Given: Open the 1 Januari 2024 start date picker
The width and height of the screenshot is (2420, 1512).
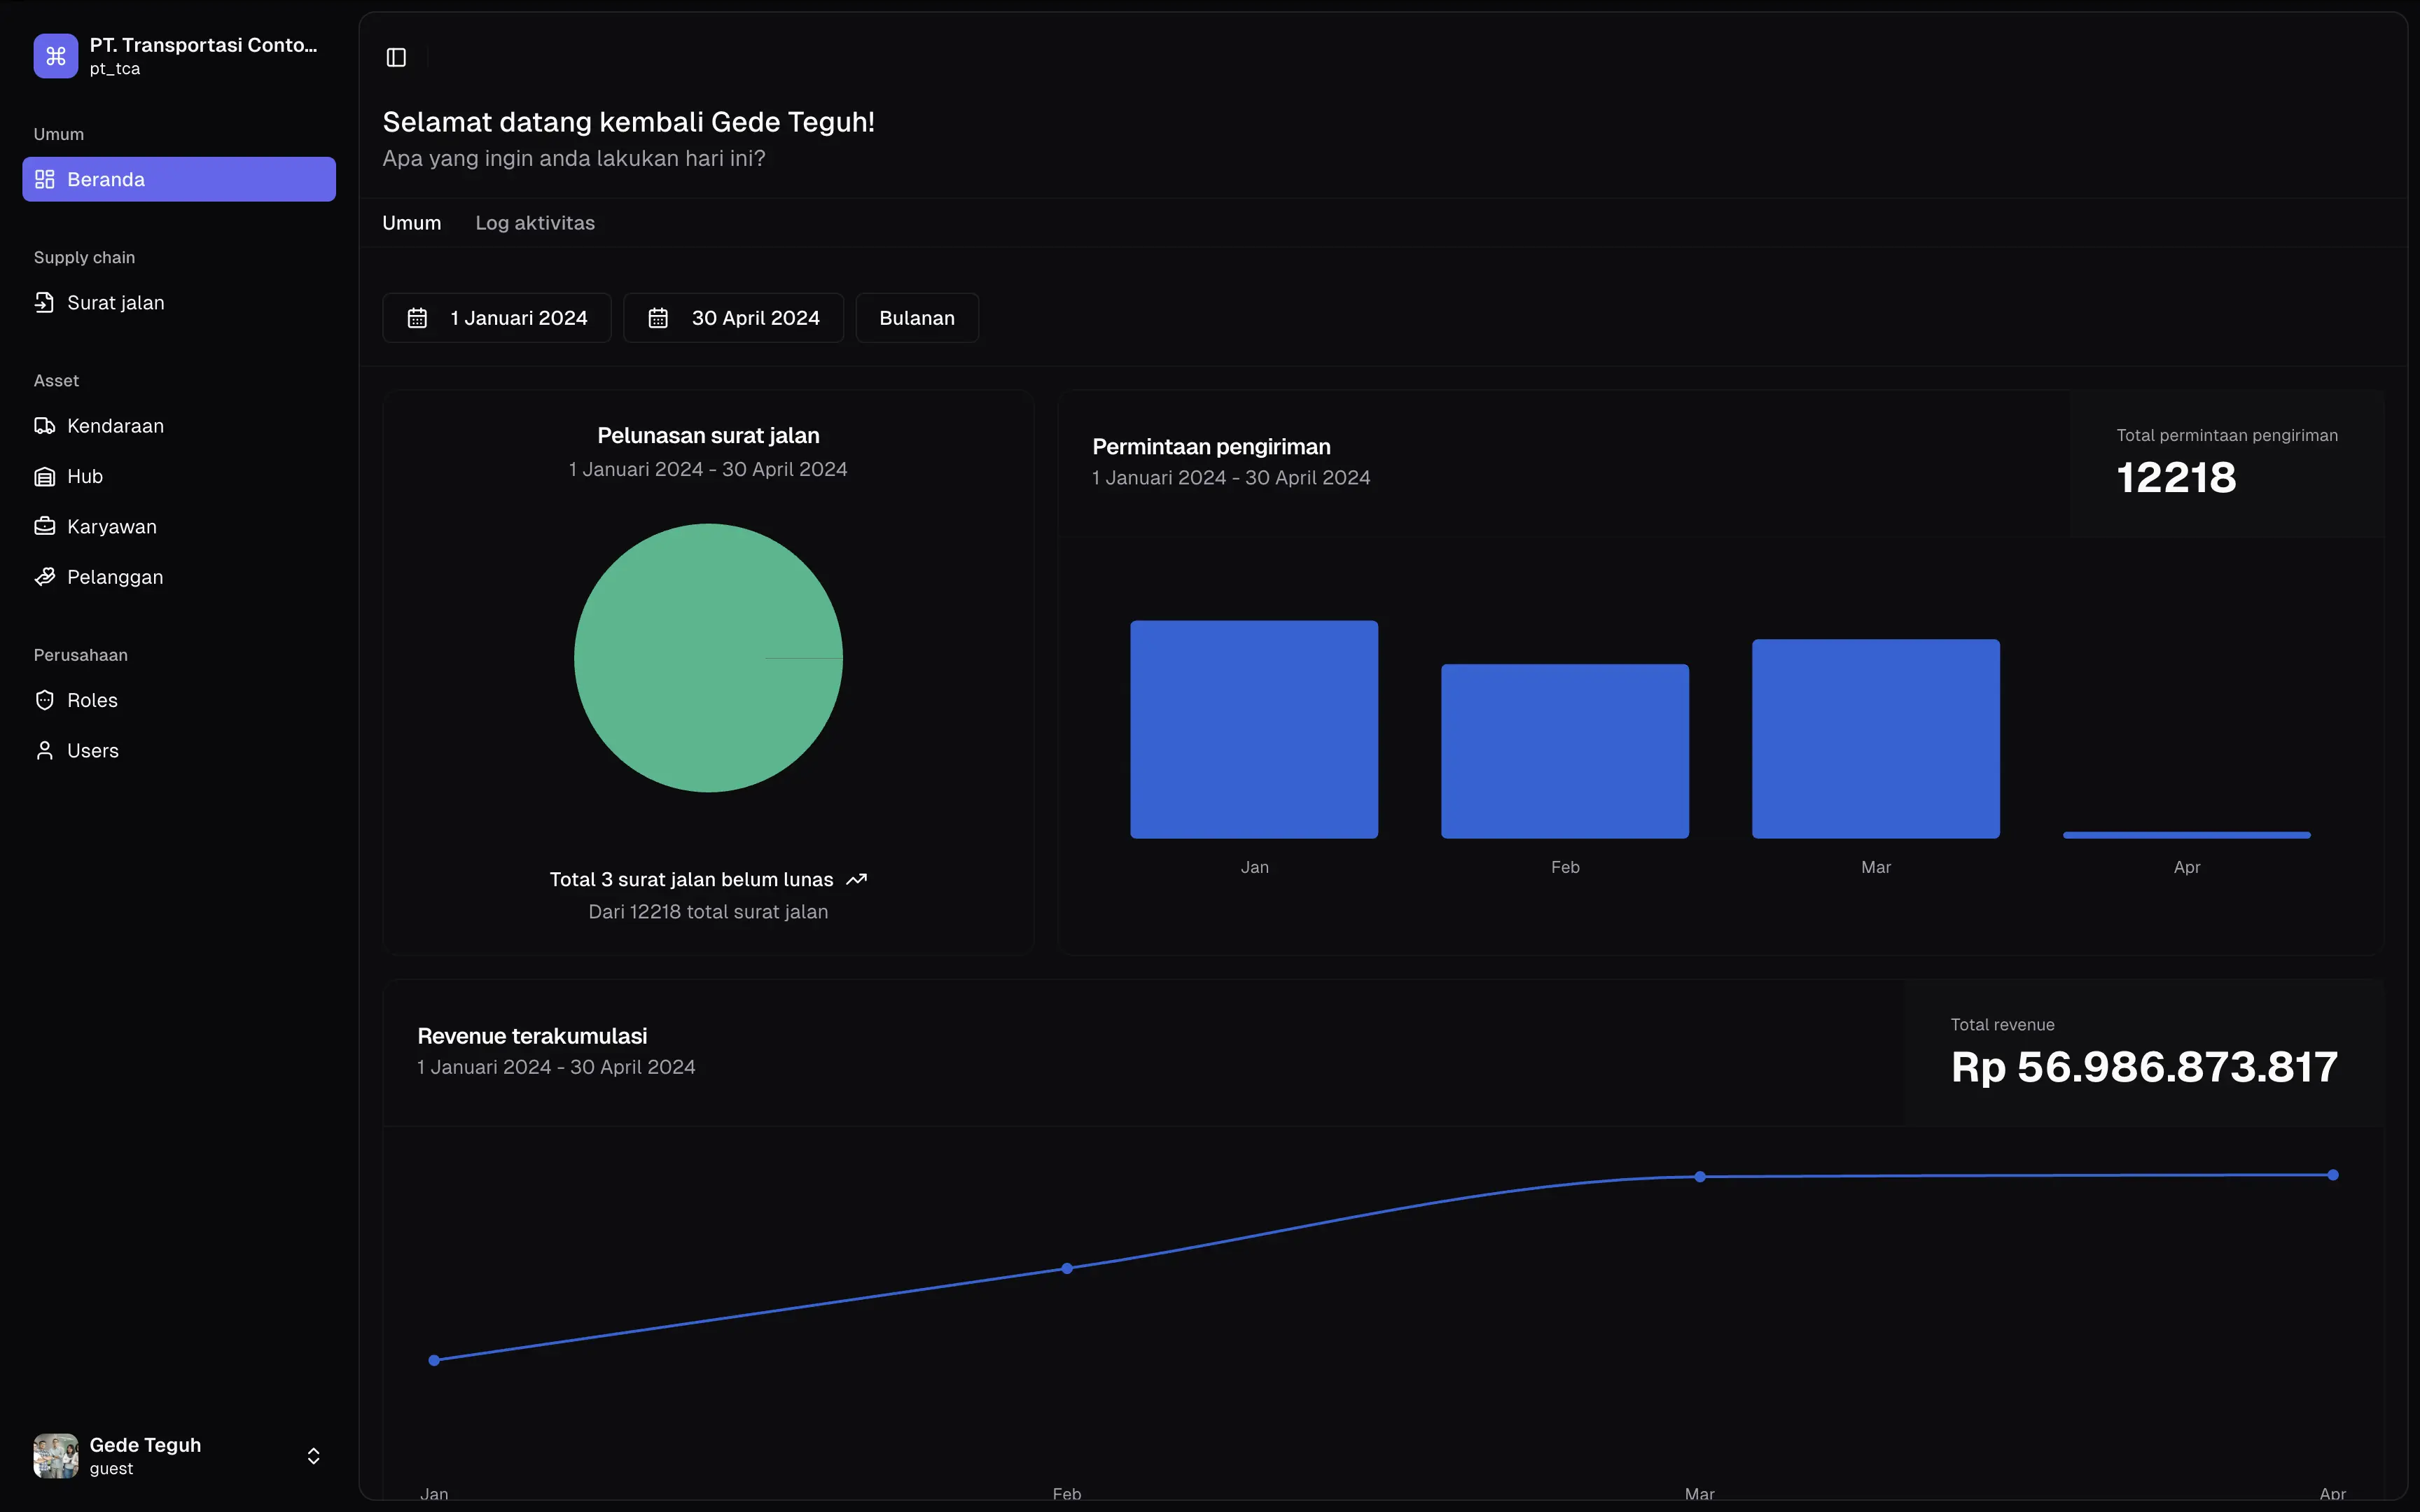Looking at the screenshot, I should point(497,318).
